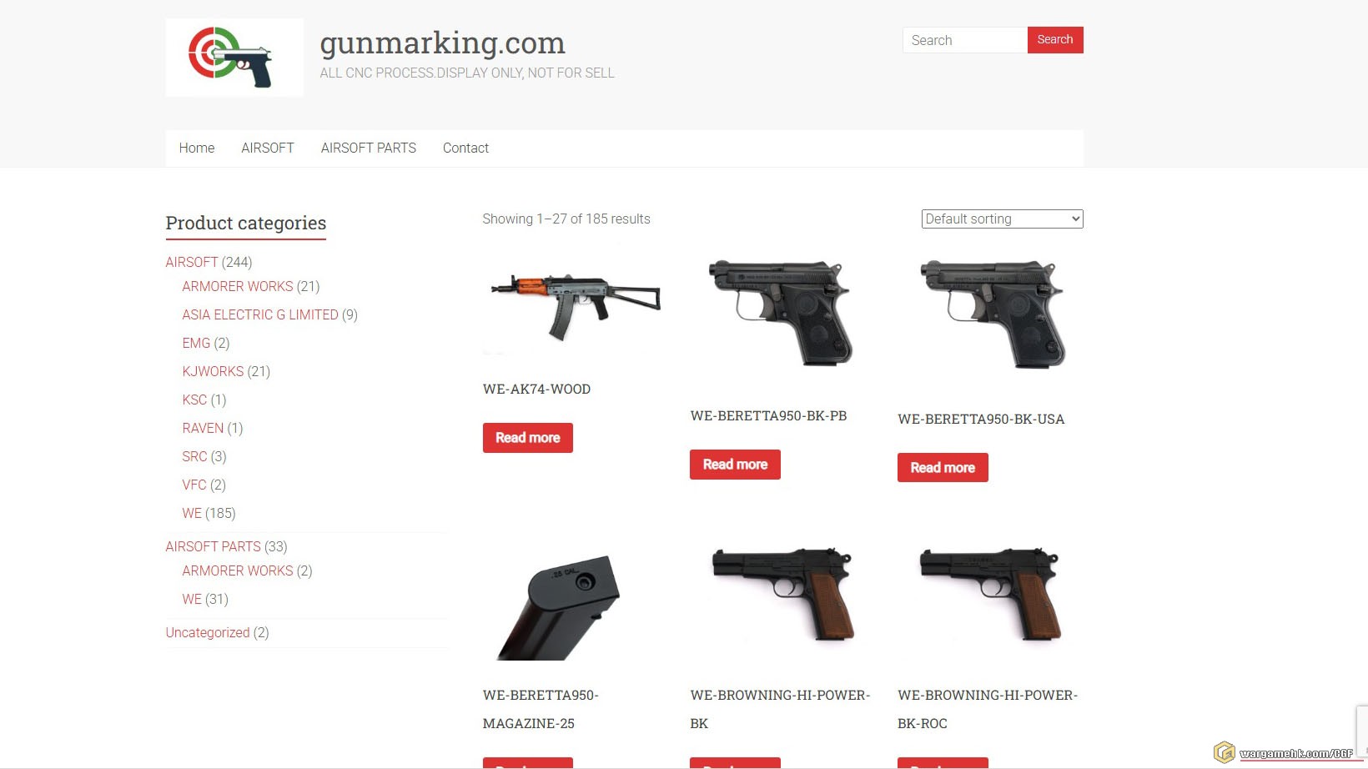1368x769 pixels.
Task: Click the red Search button
Action: 1055,40
